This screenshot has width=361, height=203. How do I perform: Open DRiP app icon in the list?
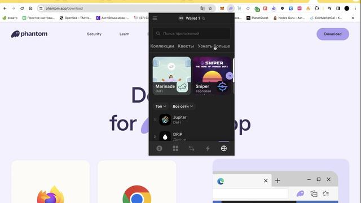[x=165, y=136]
